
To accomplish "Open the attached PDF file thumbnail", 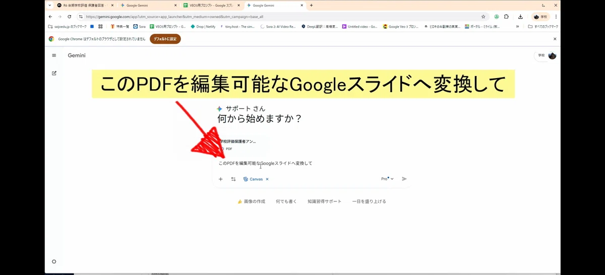I will (237, 145).
